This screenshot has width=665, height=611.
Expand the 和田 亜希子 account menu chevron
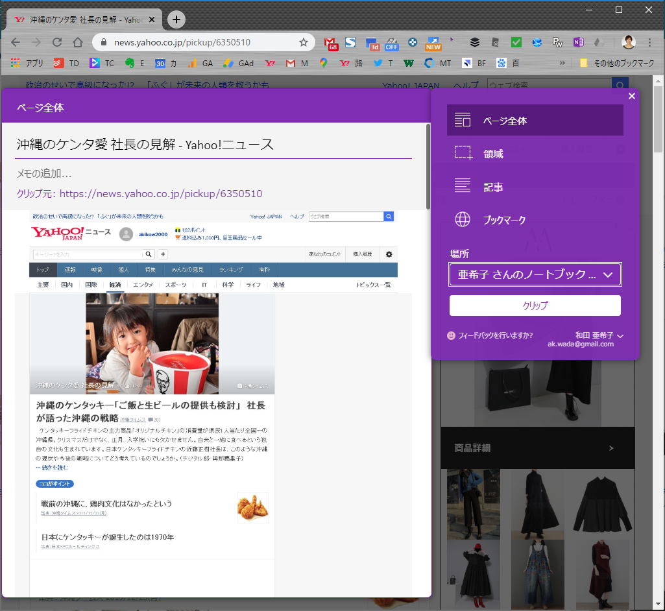coord(620,336)
